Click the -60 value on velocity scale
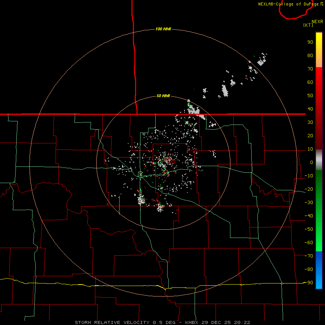The width and height of the screenshot is (325, 325). pyautogui.click(x=309, y=243)
